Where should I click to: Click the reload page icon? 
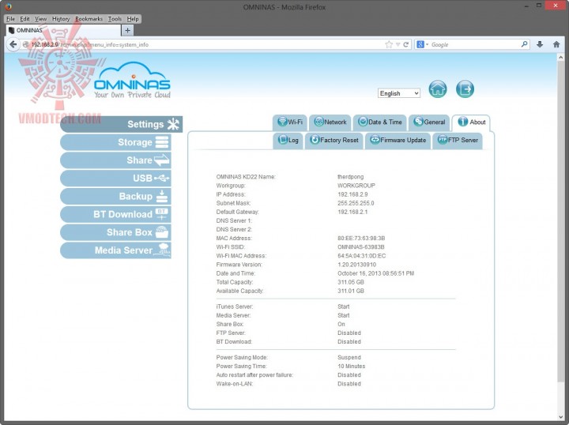405,44
